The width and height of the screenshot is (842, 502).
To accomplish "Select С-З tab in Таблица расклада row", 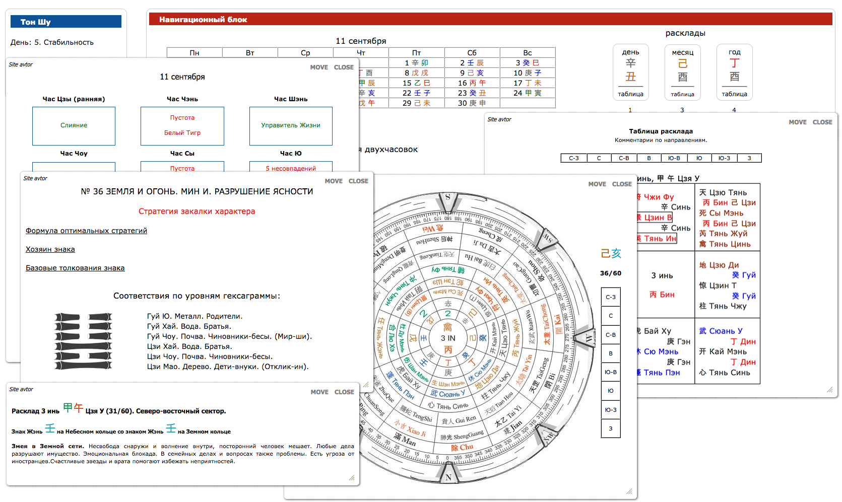I will pos(573,158).
